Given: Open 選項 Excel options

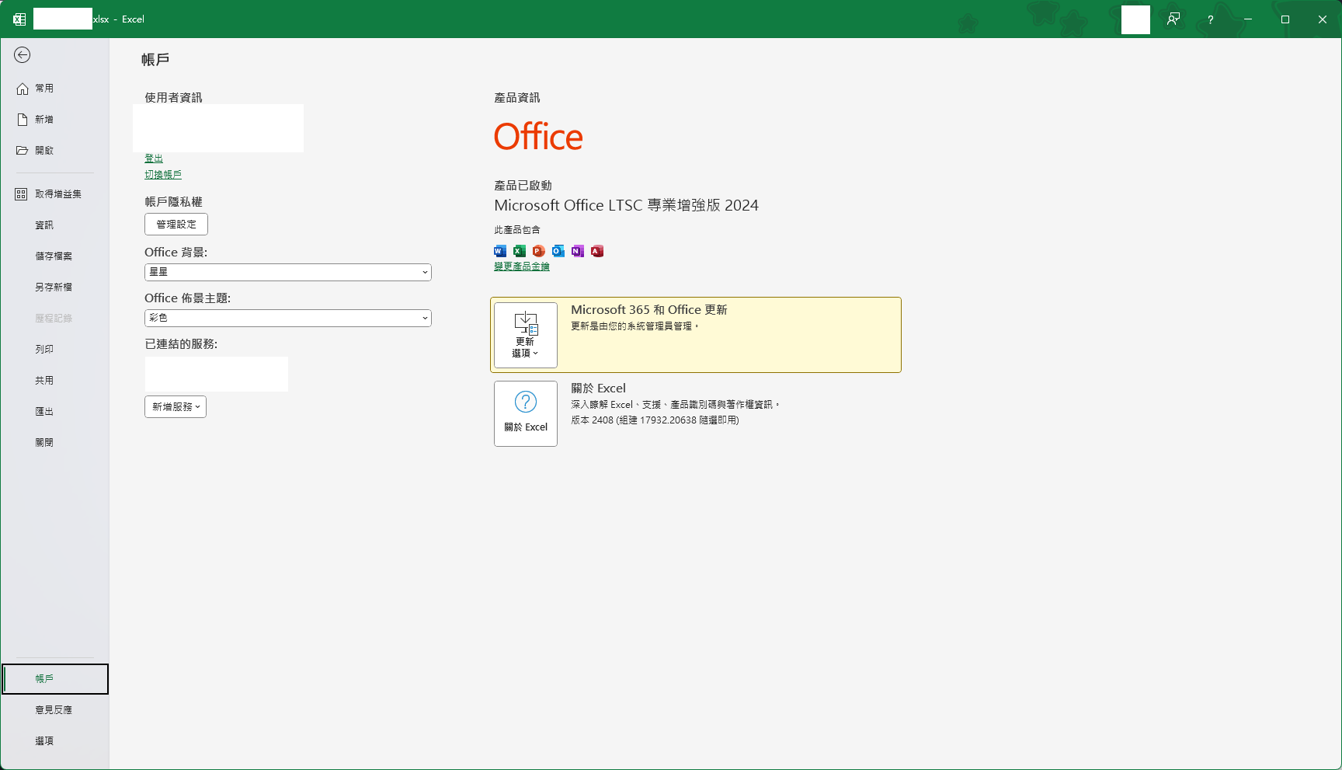Looking at the screenshot, I should click(x=54, y=741).
